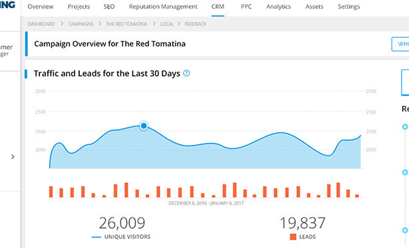Click LOCAL breadcrumb link
The image size is (409, 248).
167,24
